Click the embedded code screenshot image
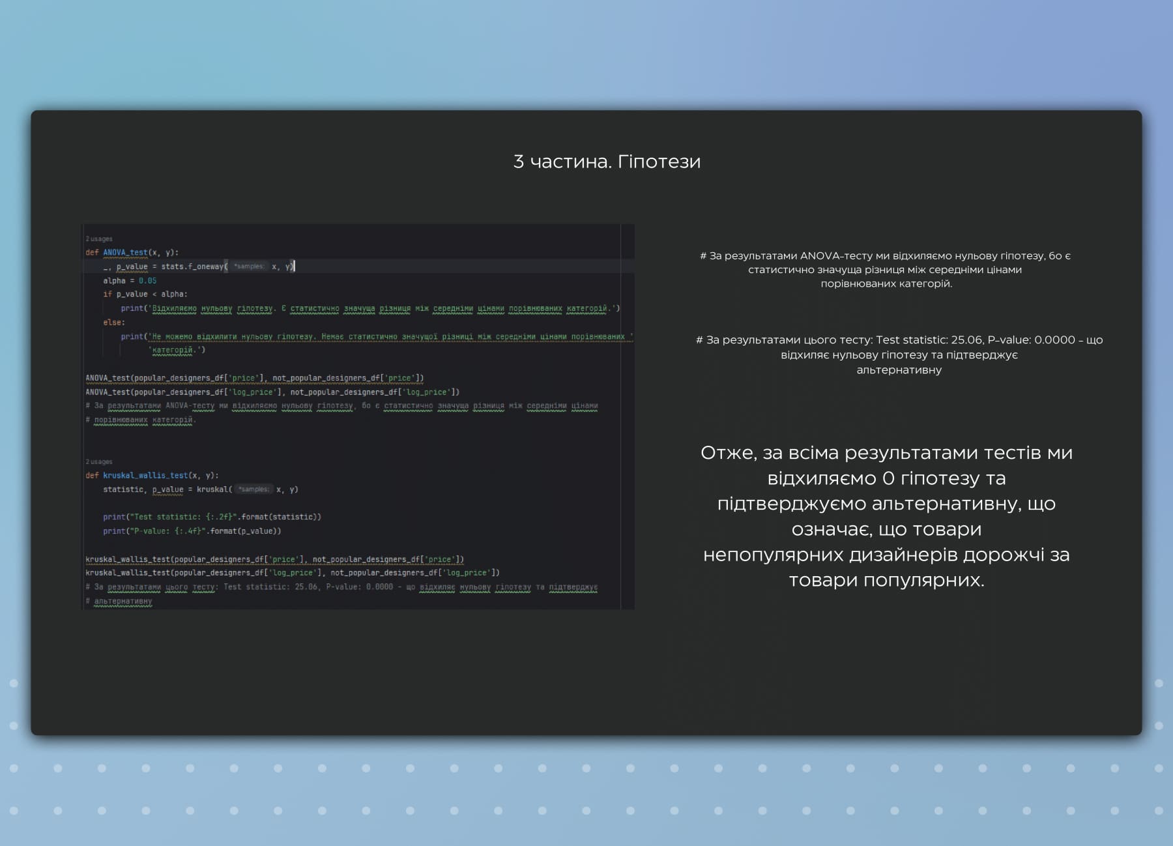The width and height of the screenshot is (1173, 846). pos(358,416)
